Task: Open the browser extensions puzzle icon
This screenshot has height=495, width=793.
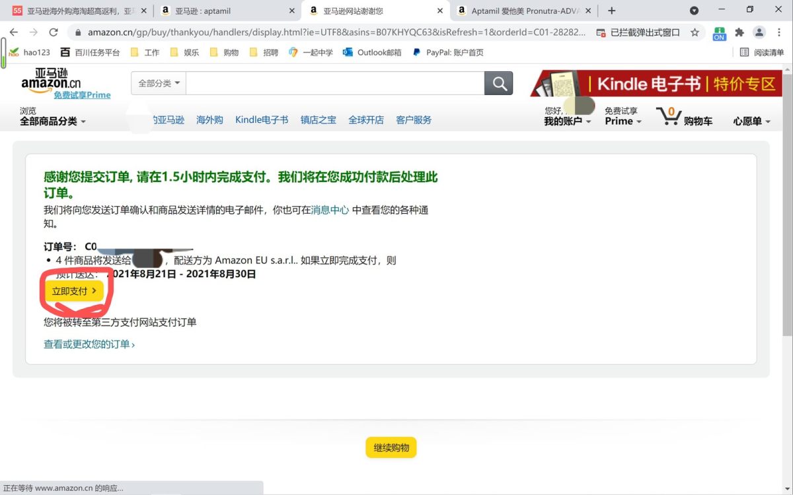Action: (x=739, y=32)
